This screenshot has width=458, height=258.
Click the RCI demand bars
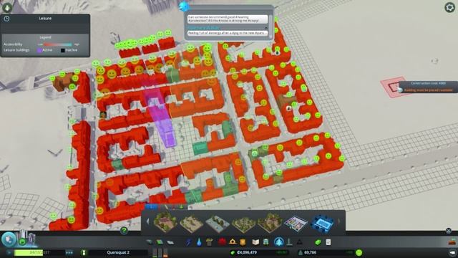tap(160, 252)
